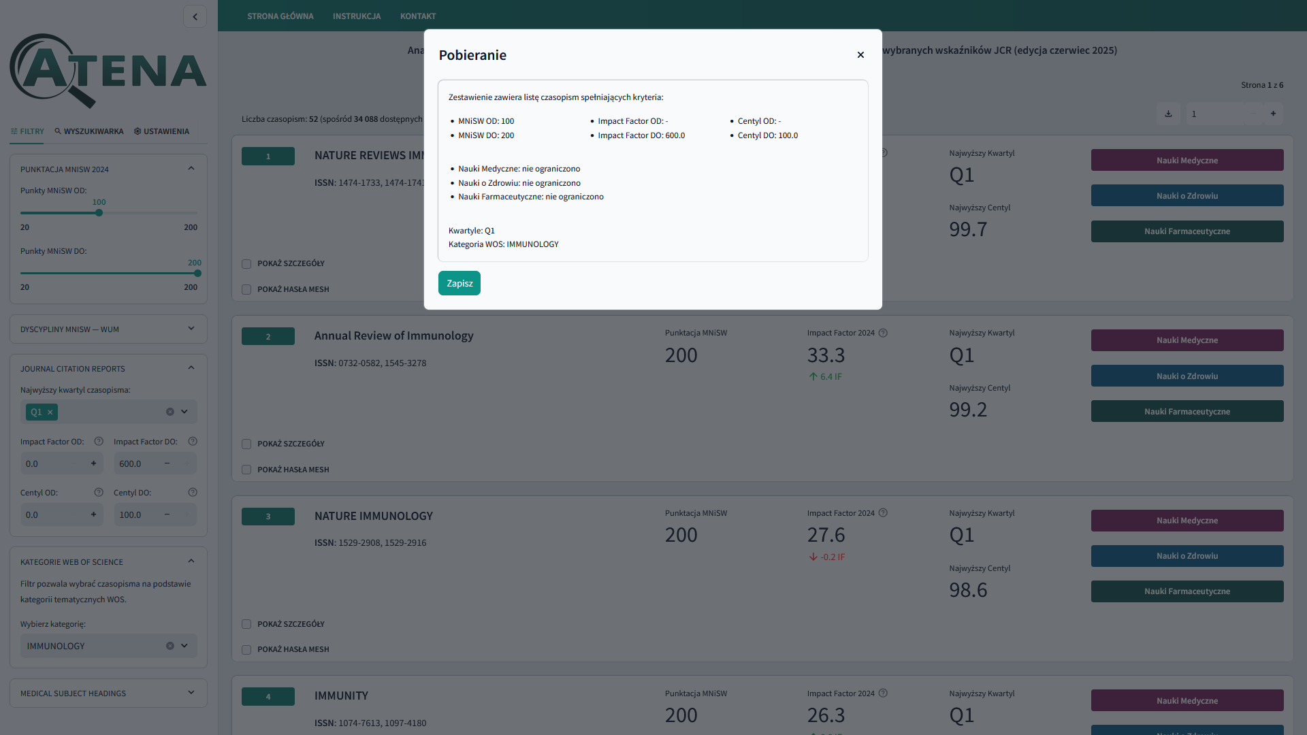Open the INSTRUKCJA page
Screen dimensions: 1307x735
pos(357,16)
